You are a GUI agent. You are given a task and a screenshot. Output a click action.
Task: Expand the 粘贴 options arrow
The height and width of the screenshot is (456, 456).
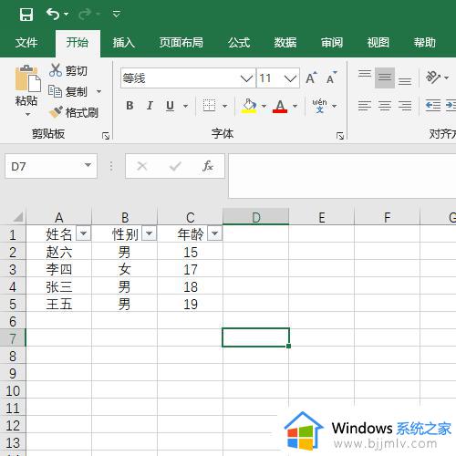tap(27, 114)
